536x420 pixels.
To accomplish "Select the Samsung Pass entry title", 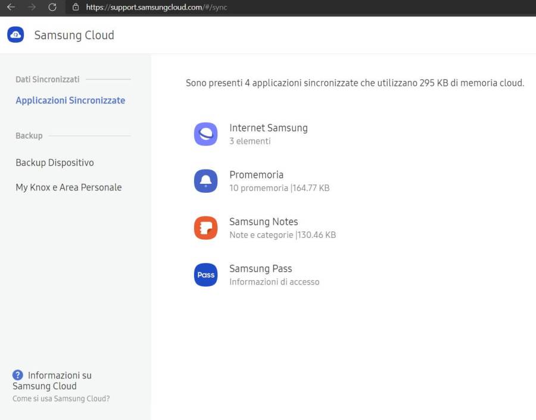I will pyautogui.click(x=260, y=269).
